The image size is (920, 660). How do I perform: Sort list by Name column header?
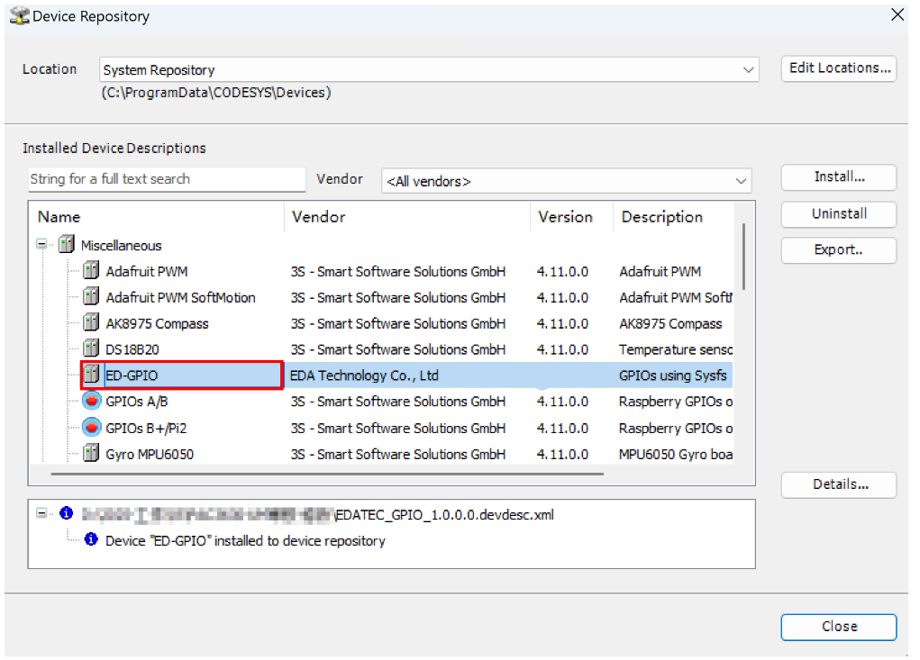click(59, 217)
